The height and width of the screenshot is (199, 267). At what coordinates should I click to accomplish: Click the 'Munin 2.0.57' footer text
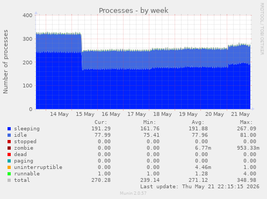click(x=133, y=193)
